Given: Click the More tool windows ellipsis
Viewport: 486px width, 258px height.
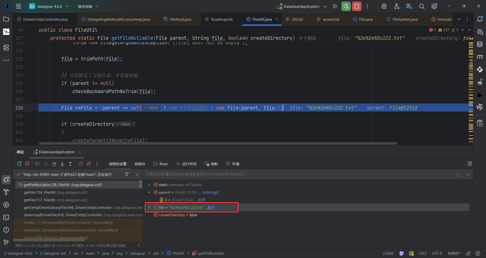Looking at the screenshot, I should [6, 60].
